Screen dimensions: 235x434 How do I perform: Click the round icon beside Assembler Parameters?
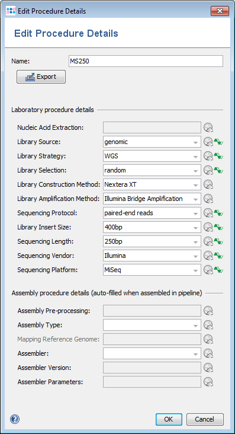(x=208, y=382)
